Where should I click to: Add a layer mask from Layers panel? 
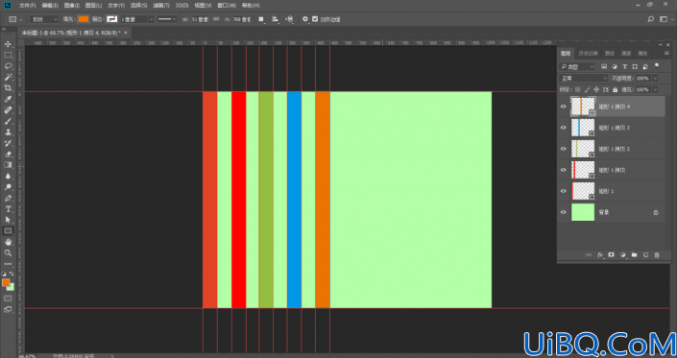coord(612,255)
